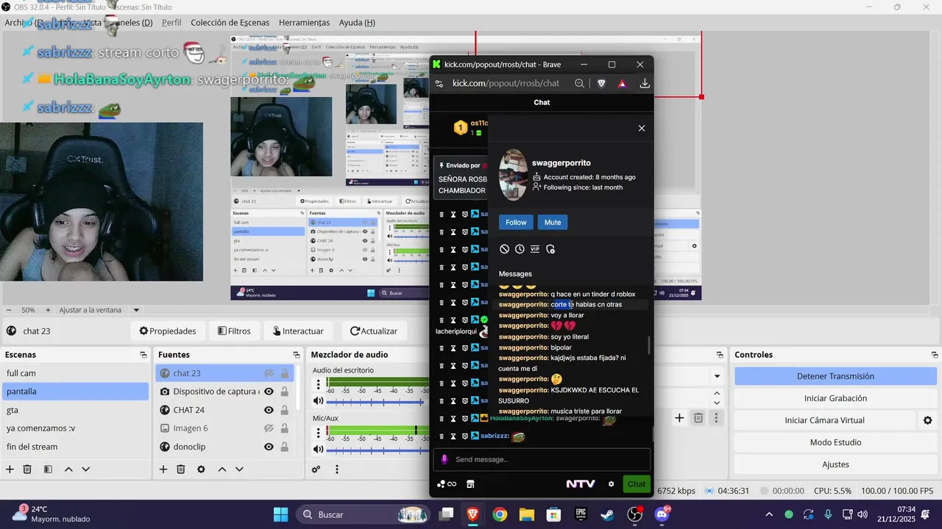This screenshot has width=942, height=529.
Task: Add a transition with the plus icon
Action: [x=679, y=418]
